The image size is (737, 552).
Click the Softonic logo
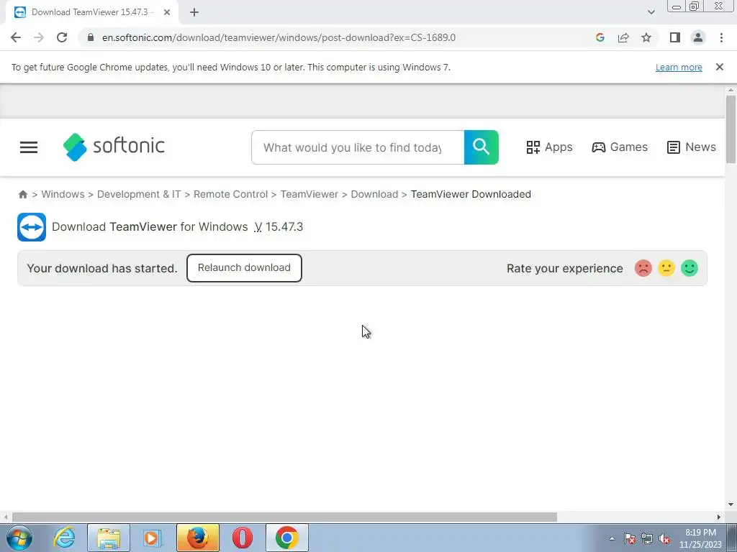114,147
